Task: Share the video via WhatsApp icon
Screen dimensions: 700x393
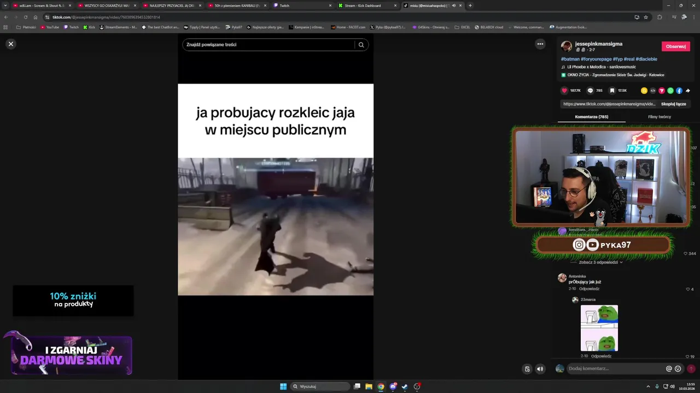Action: coord(670,91)
